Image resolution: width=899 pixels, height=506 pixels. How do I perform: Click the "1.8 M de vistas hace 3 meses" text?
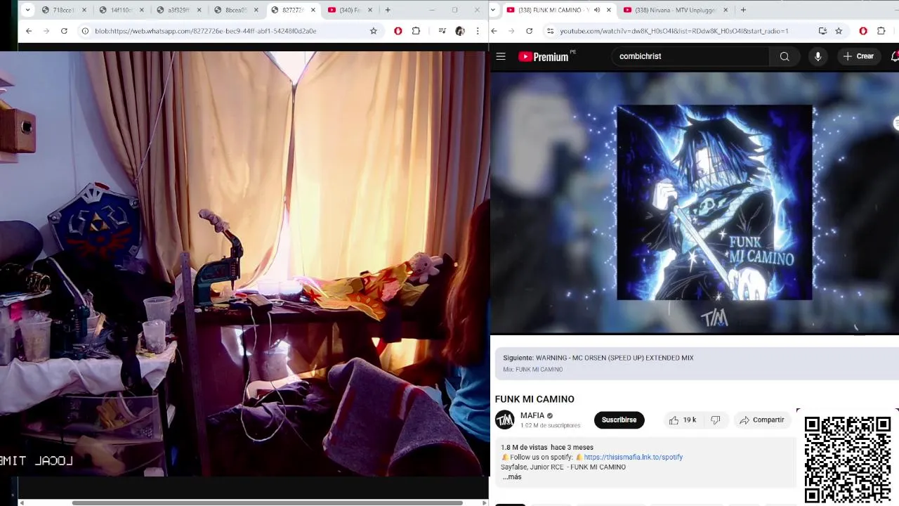click(547, 447)
